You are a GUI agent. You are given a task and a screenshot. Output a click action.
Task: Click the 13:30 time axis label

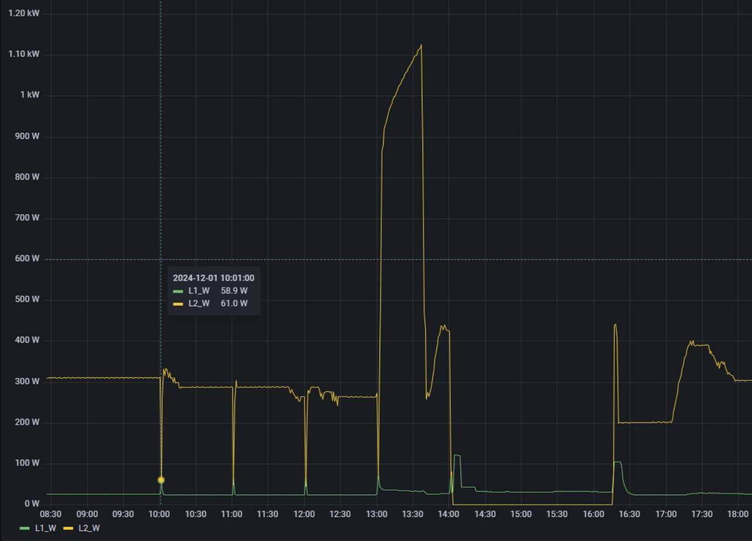pyautogui.click(x=412, y=514)
